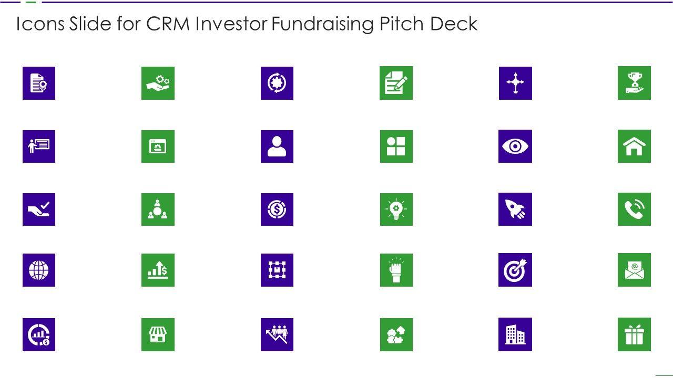Click the trophy in hand icon
The width and height of the screenshot is (673, 378).
coord(634,83)
